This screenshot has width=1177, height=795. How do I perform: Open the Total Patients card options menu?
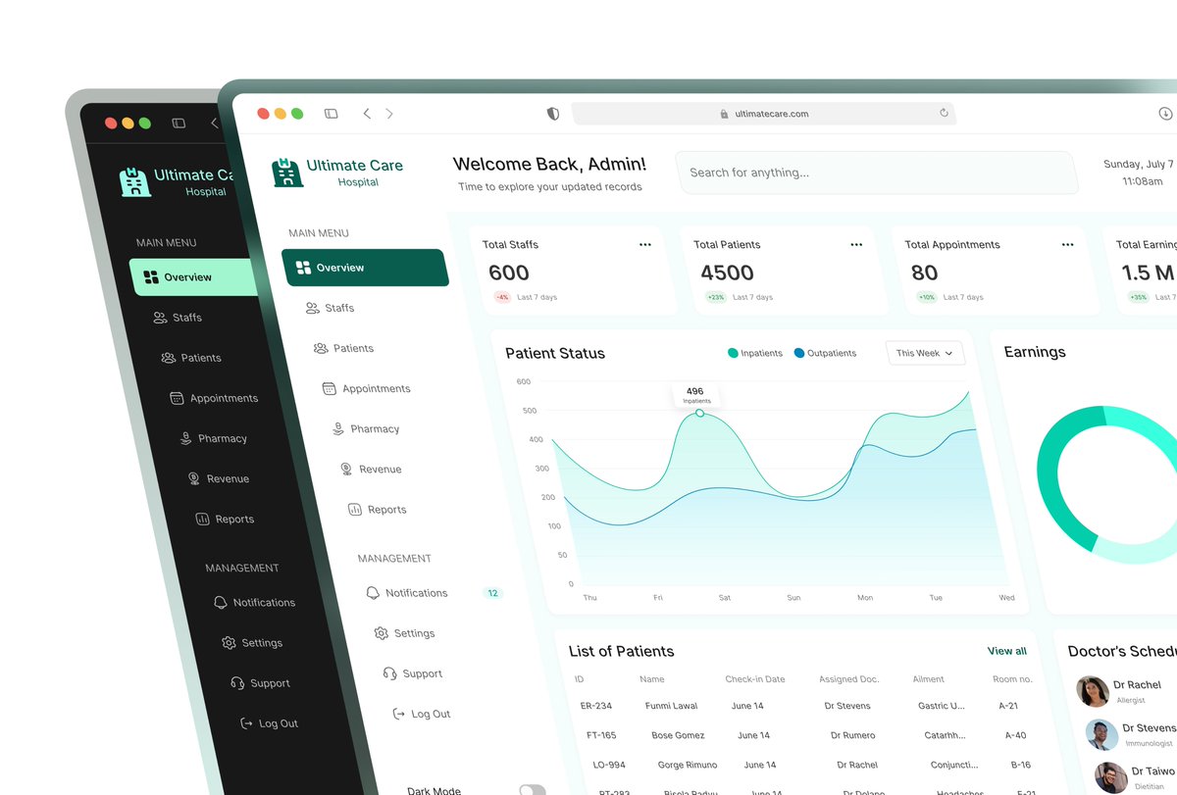[856, 244]
